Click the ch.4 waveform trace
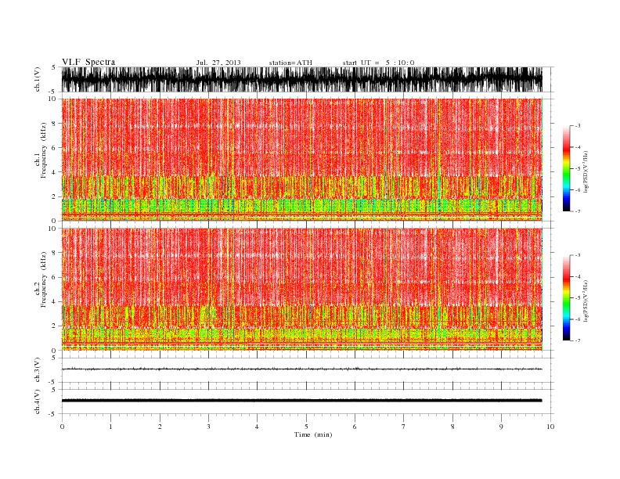Screen dimensions: 620x479 coord(301,401)
